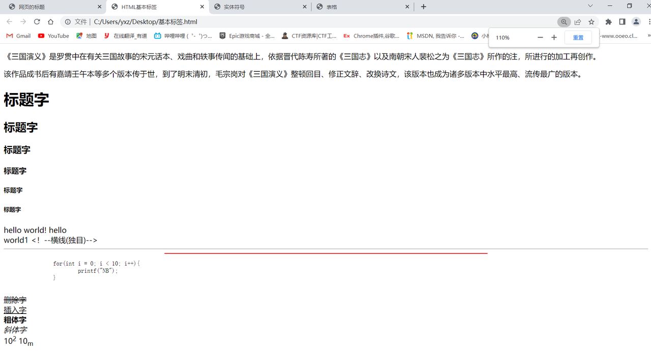Restore down the Chrome window
Viewport: 651px width, 351px height.
630,6
